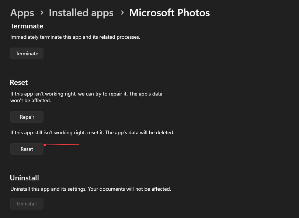Select the Microsoft Photos breadcrumb title
This screenshot has width=299, height=218.
tap(169, 13)
